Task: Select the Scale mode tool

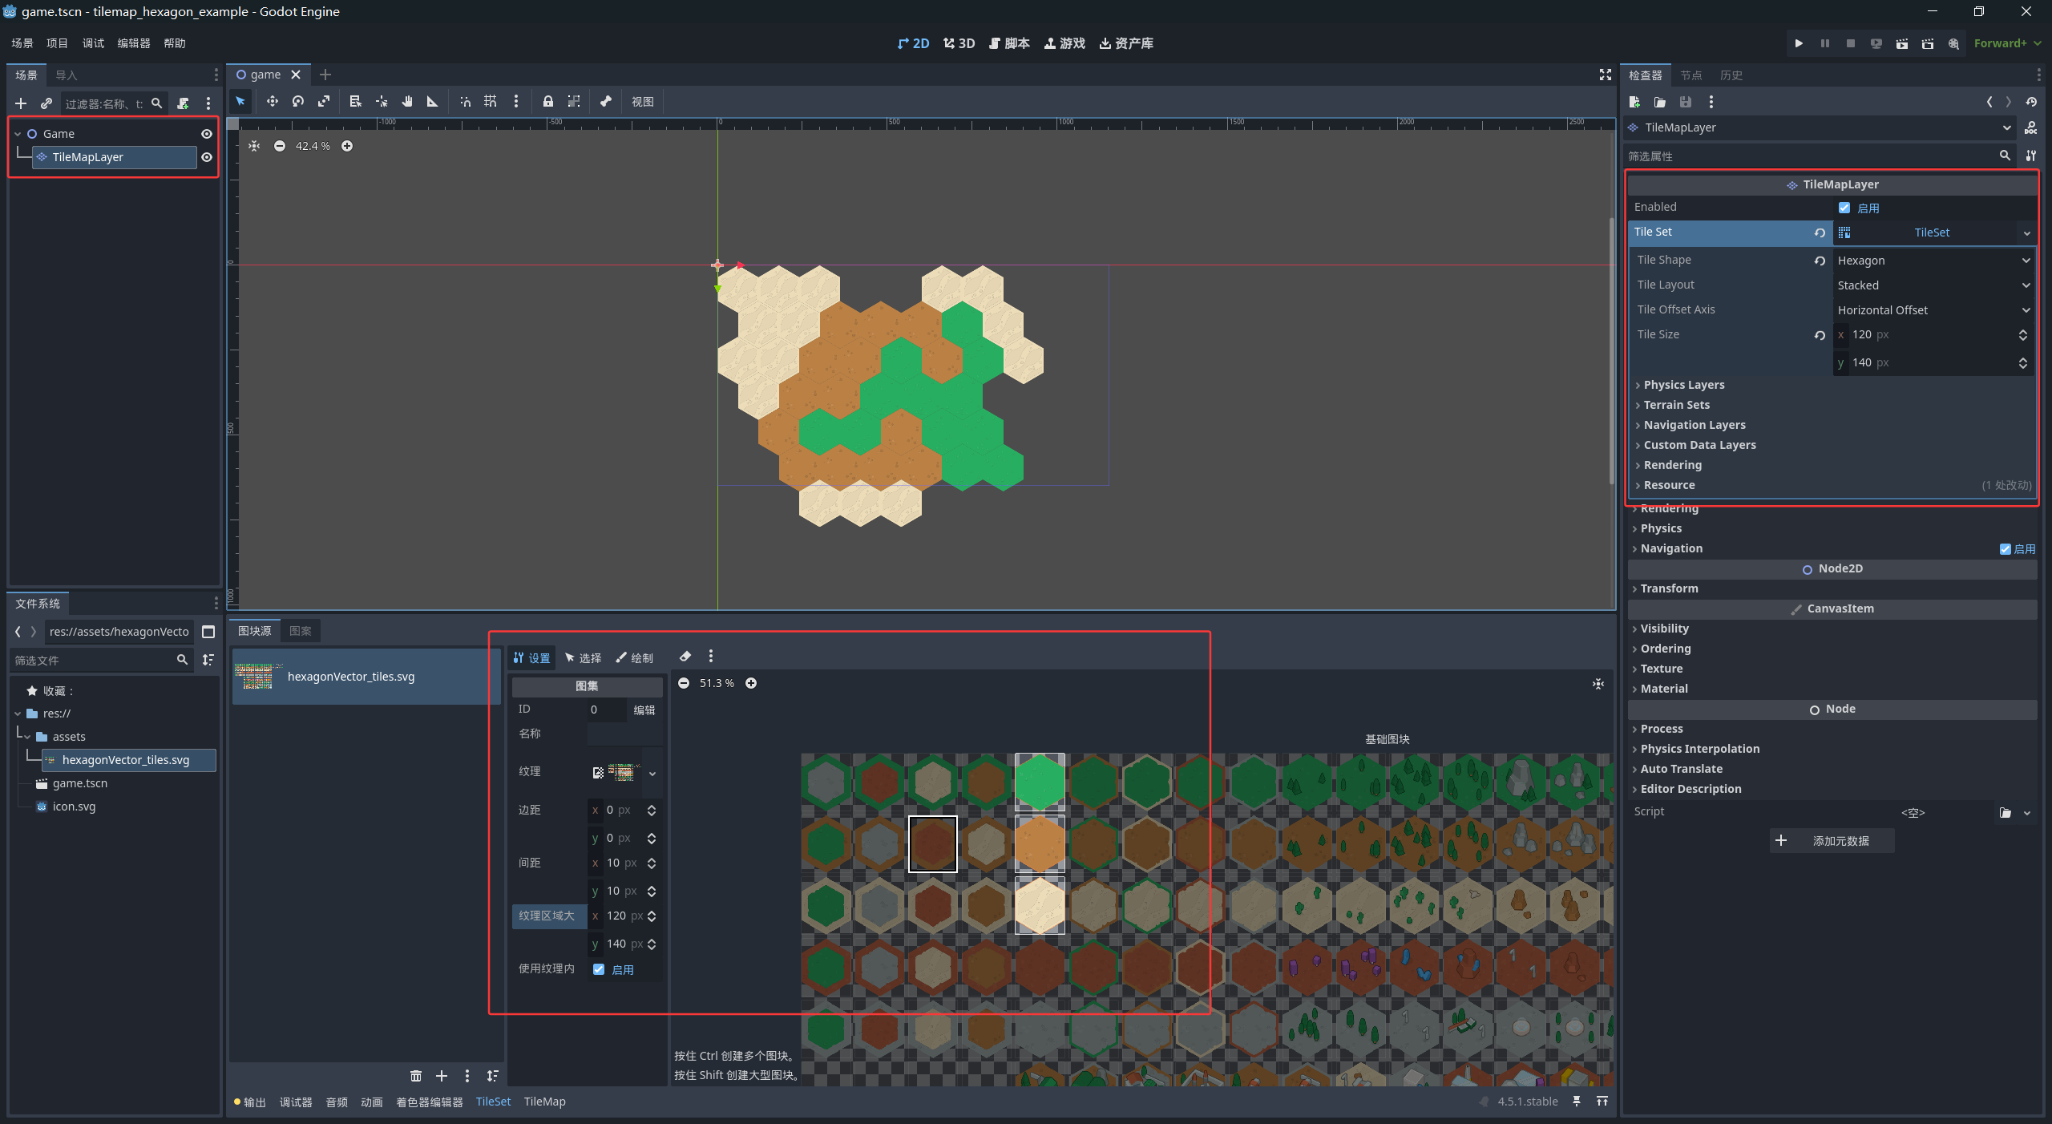Action: tap(324, 102)
